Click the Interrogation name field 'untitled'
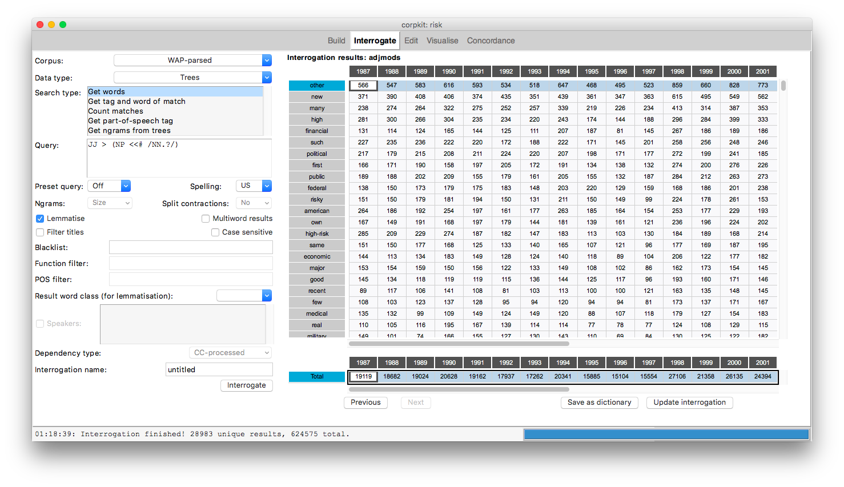The height and width of the screenshot is (487, 844). coord(219,369)
